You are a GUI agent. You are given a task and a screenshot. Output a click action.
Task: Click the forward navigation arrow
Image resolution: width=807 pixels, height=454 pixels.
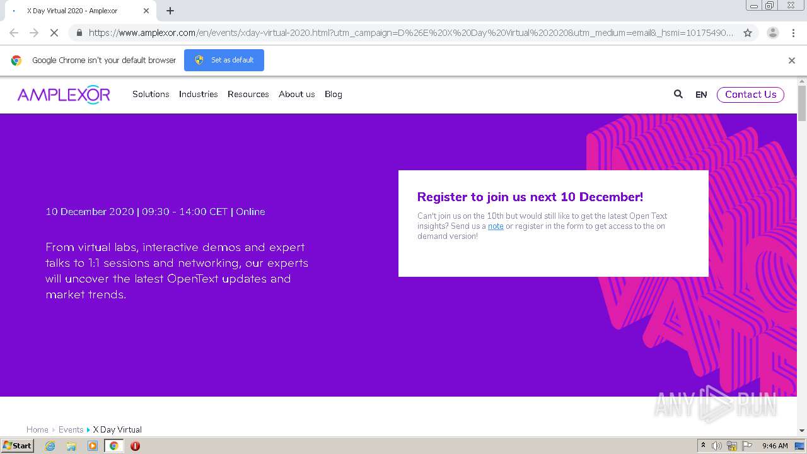point(34,33)
